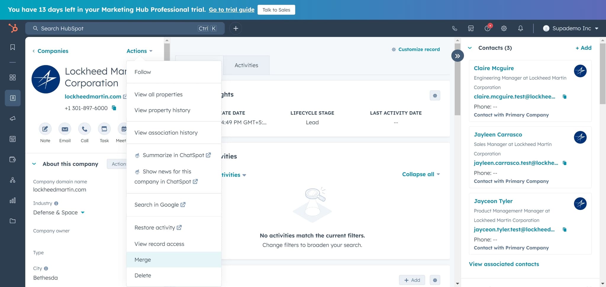Image resolution: width=606 pixels, height=287 pixels.
Task: Copy the company phone number
Action: tap(114, 108)
